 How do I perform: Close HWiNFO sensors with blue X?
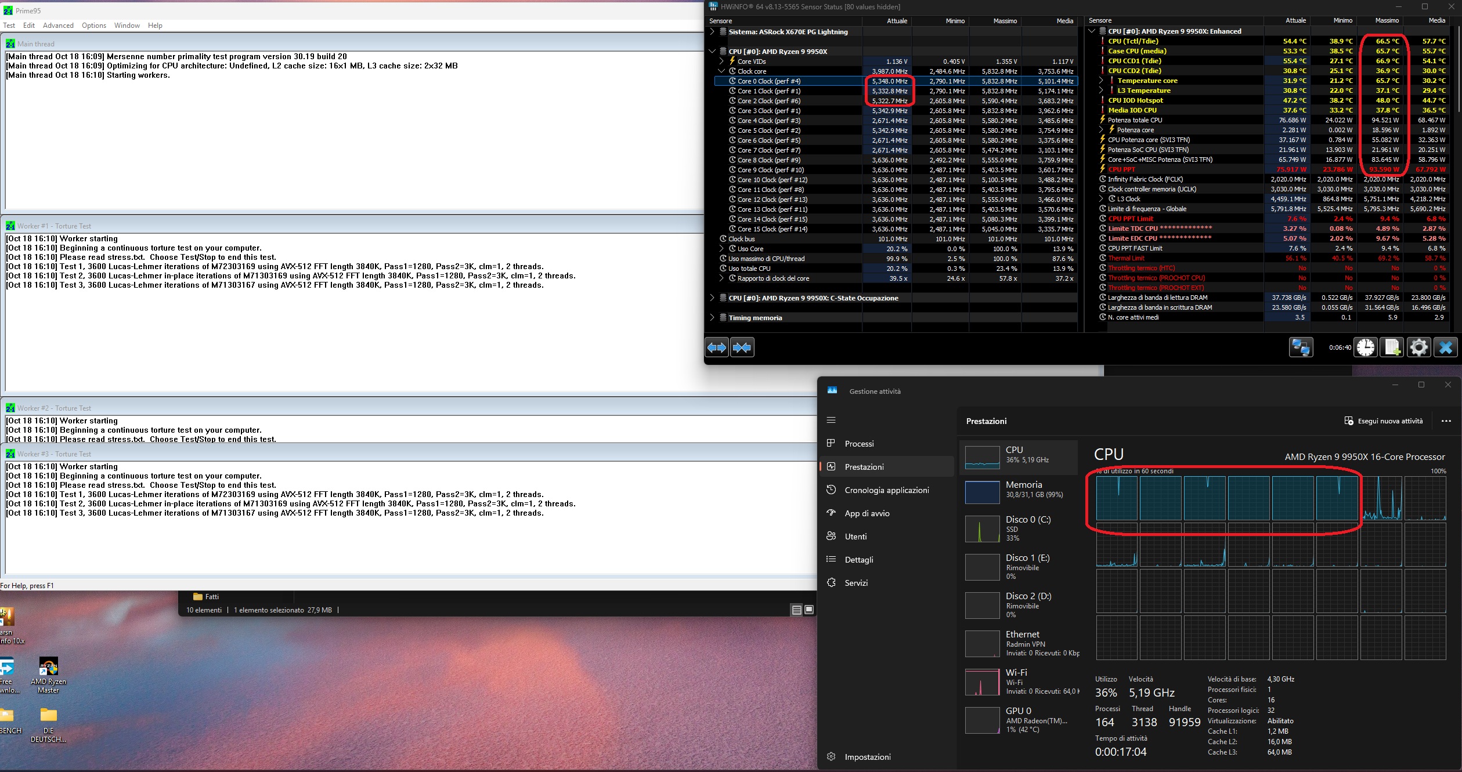1446,347
